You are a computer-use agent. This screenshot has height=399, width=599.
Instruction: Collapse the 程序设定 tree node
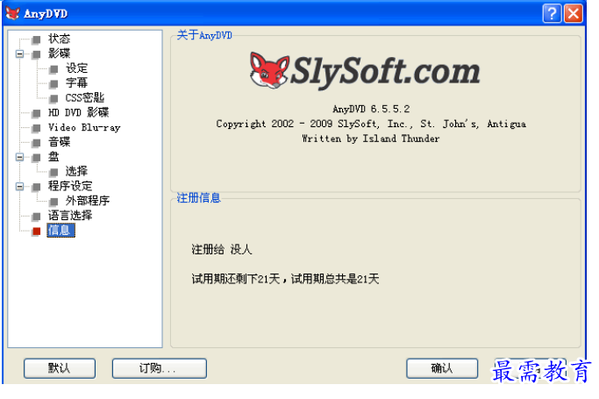tap(19, 186)
